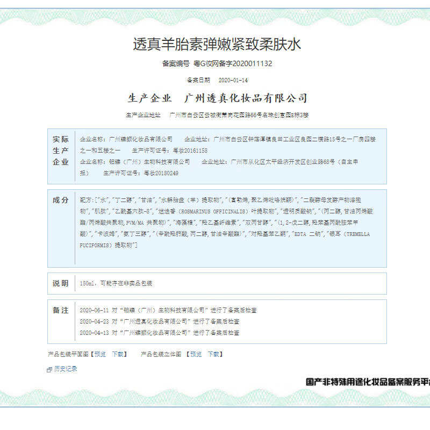The width and height of the screenshot is (430, 430).
Task: Click the 备案日期 2020-01-14 line
Action: point(217,80)
